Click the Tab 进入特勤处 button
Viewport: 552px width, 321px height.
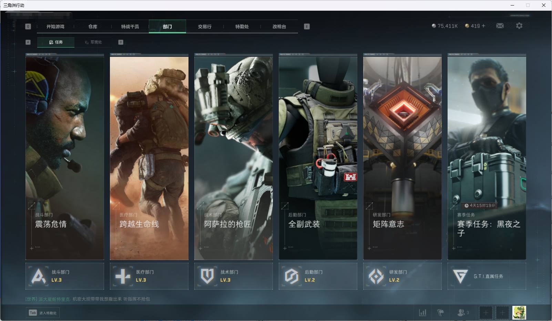43,313
